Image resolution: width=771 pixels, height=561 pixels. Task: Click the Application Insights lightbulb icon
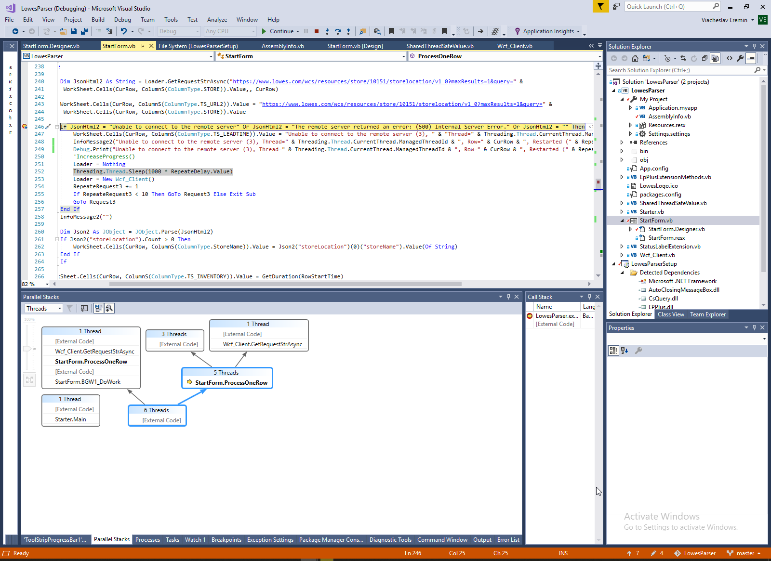click(518, 31)
